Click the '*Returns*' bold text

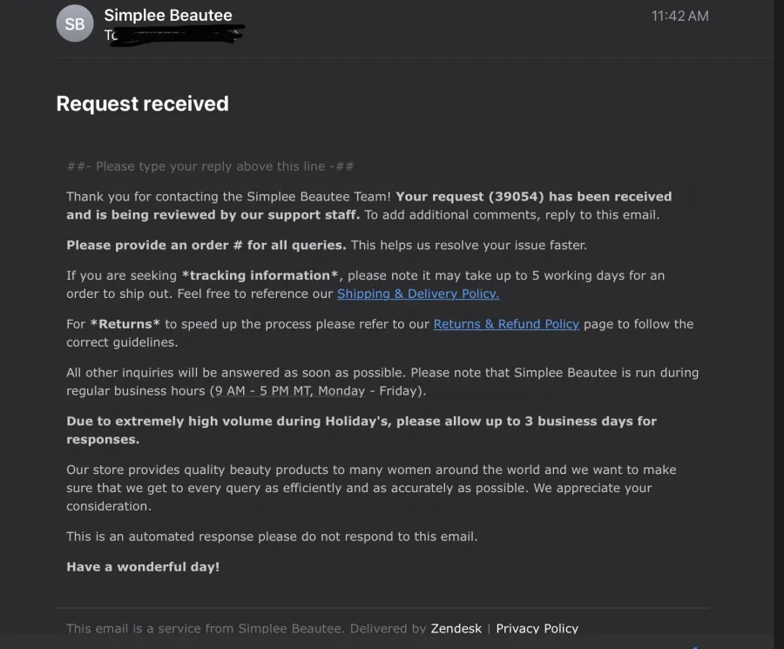tap(125, 324)
